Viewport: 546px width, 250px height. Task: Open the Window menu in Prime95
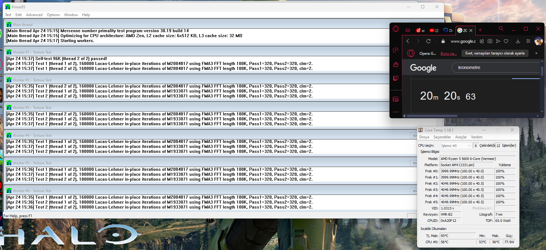(x=71, y=15)
